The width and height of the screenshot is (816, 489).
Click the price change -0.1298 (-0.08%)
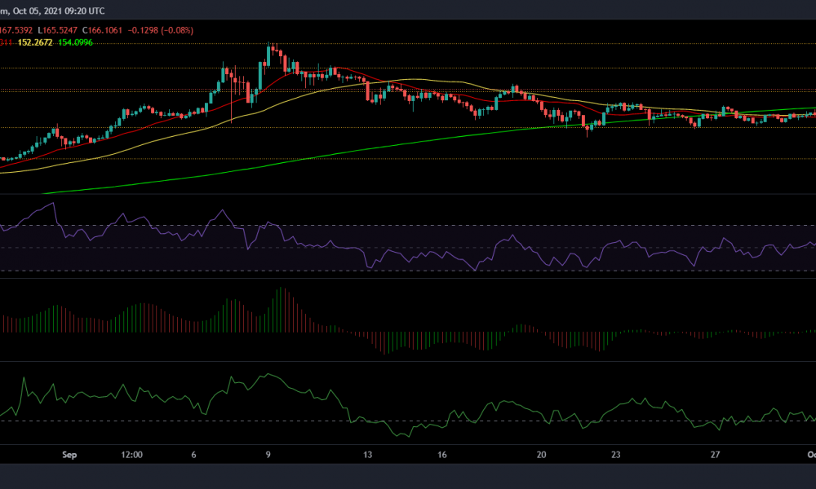click(x=160, y=30)
